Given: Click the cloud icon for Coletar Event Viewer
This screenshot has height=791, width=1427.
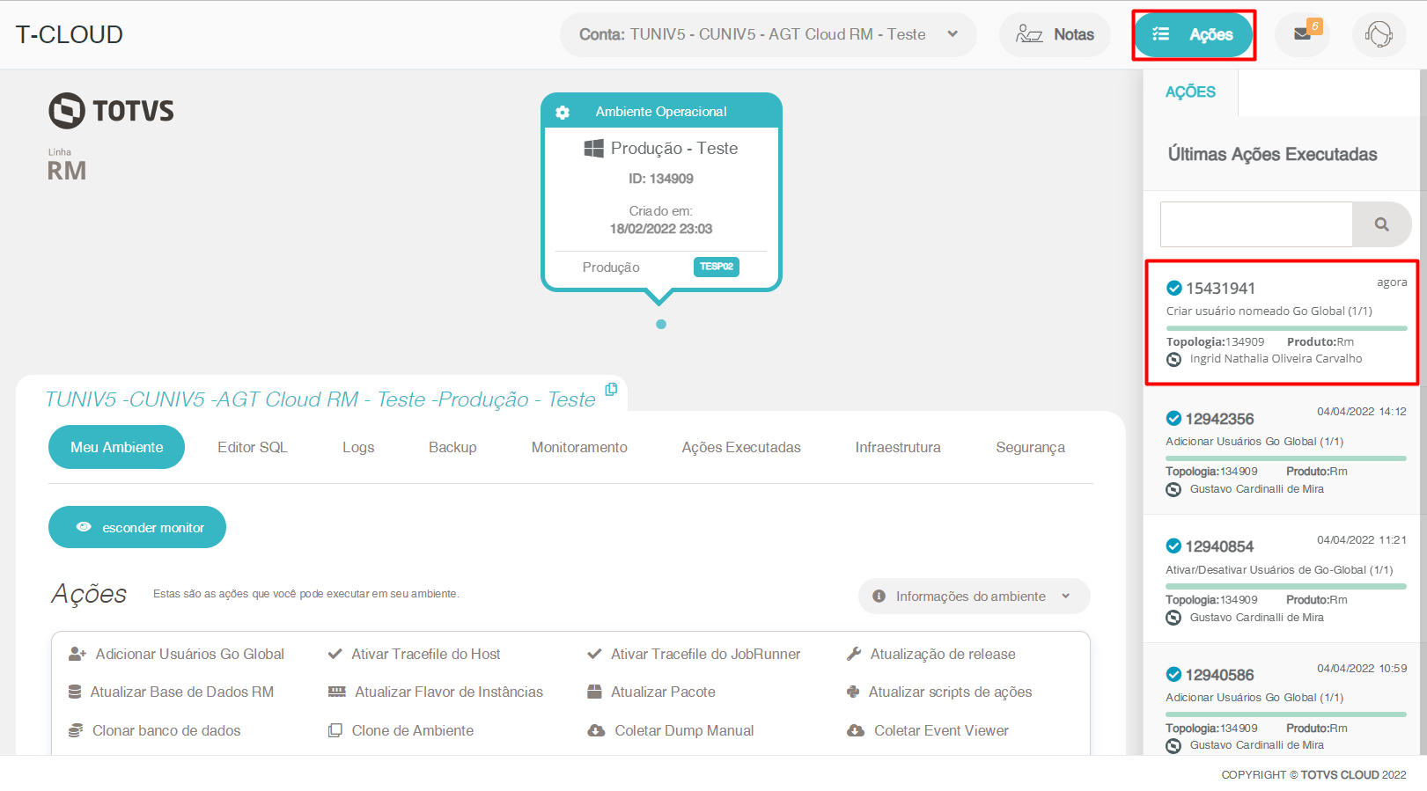Looking at the screenshot, I should (x=856, y=730).
